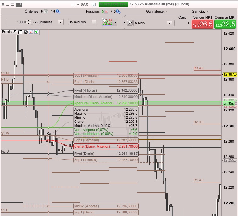Click the DAX instrument info icon
Screen dimensions: 238x216
[x=93, y=4]
